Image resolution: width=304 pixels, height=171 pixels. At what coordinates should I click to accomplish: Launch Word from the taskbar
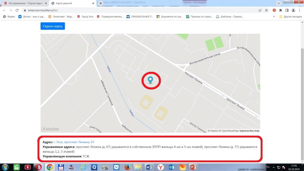click(149, 167)
